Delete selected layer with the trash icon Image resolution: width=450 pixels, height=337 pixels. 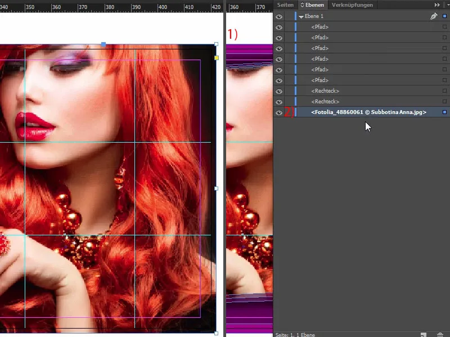point(440,334)
